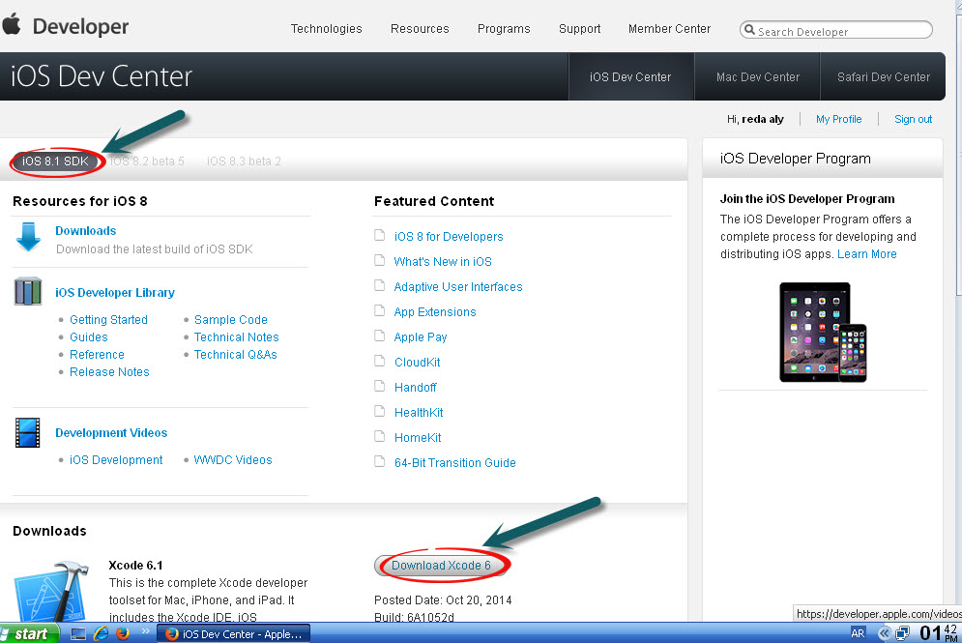Open the Getting Started link
The width and height of the screenshot is (962, 643).
point(108,320)
